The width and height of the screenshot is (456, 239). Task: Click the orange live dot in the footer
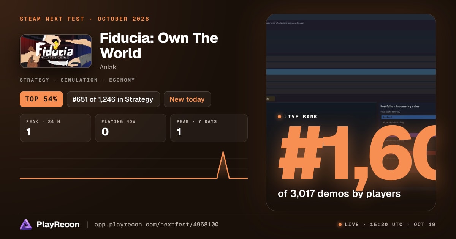(340, 225)
